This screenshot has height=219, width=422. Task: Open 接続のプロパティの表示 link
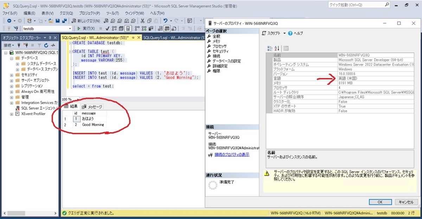232,154
